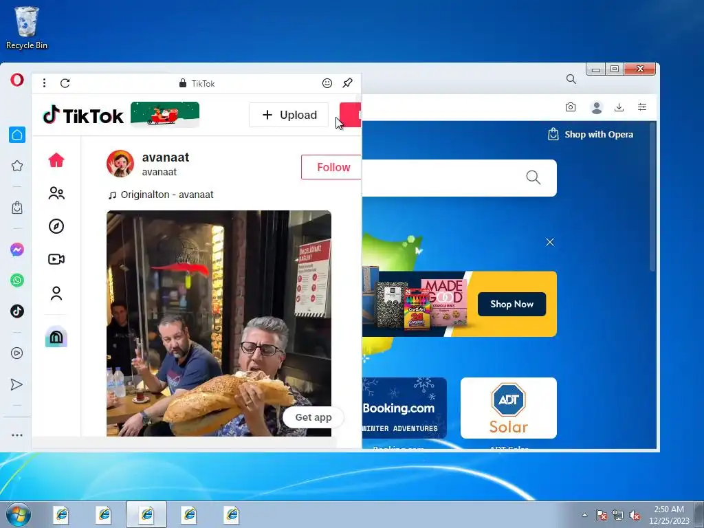Image resolution: width=704 pixels, height=528 pixels.
Task: Click the Santa sleigh holiday banner
Action: click(165, 114)
